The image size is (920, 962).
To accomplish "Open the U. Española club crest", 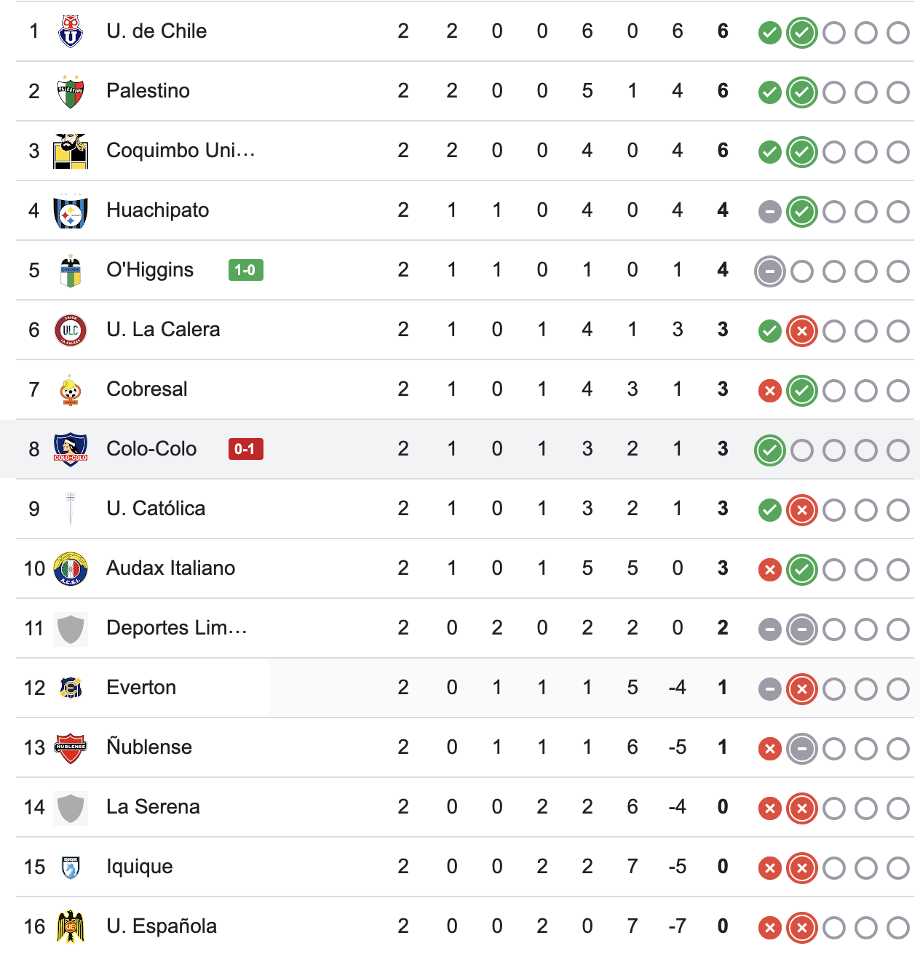I will pyautogui.click(x=71, y=926).
